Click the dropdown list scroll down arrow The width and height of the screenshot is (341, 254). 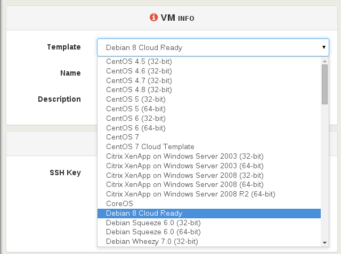[x=324, y=243]
